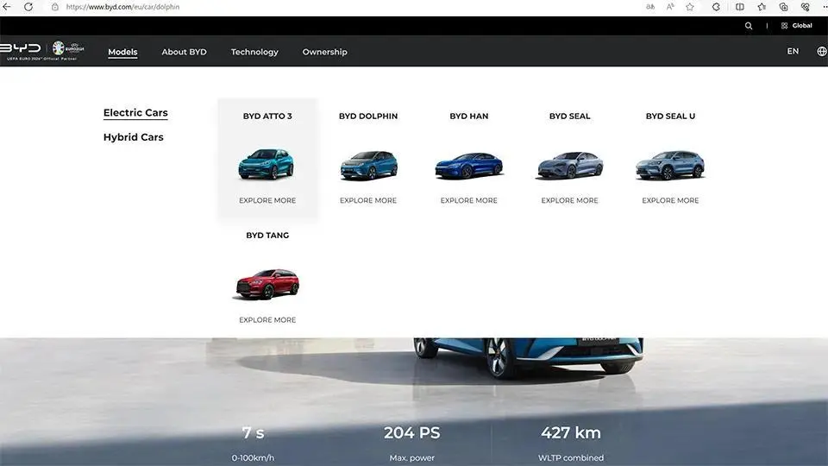
Task: Click the BYD DOLPHIN title
Action: coord(368,116)
